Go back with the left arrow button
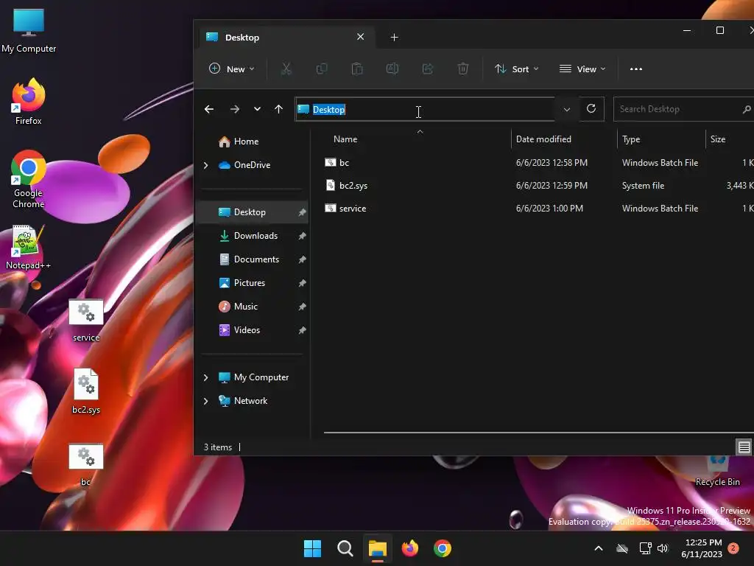 pyautogui.click(x=209, y=109)
